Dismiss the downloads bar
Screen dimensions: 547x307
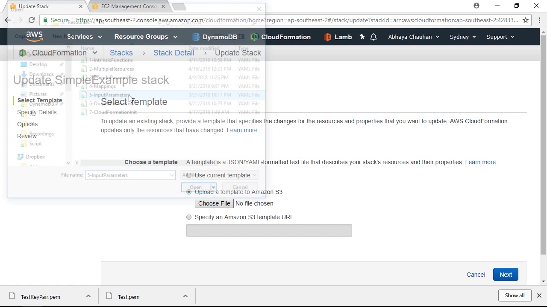[x=539, y=295]
